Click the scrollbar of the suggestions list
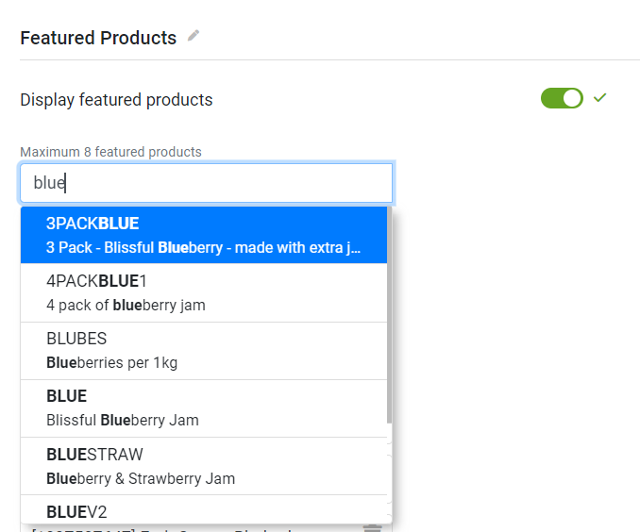The width and height of the screenshot is (640, 532). (x=390, y=315)
